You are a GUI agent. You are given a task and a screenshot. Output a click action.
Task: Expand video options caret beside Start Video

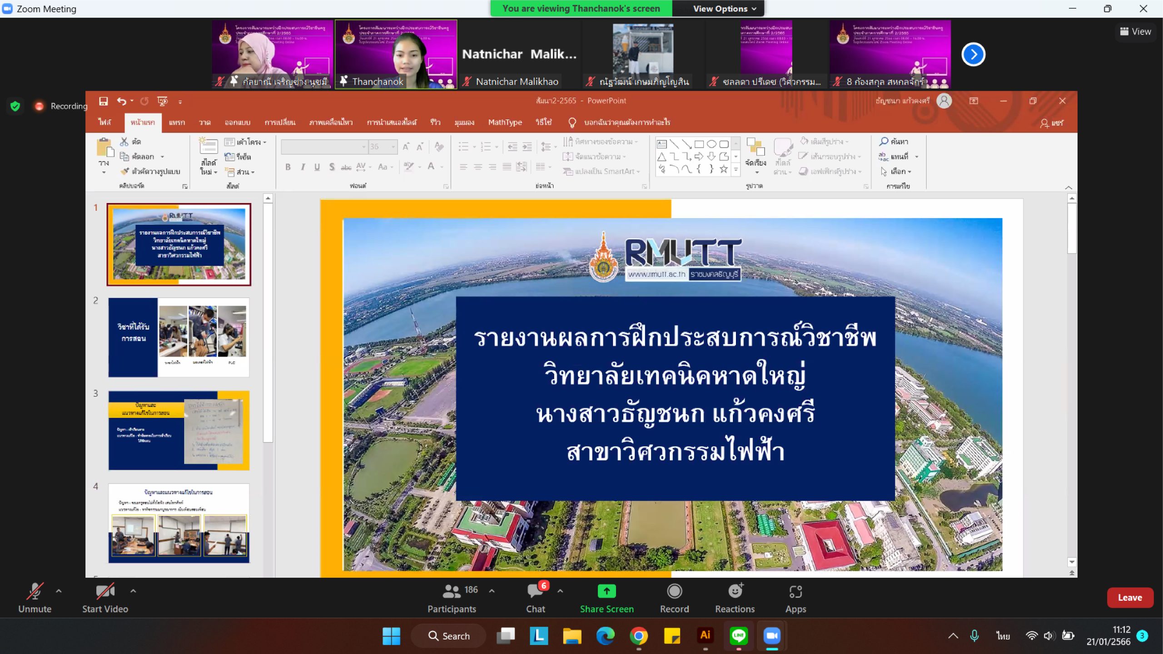tap(133, 591)
